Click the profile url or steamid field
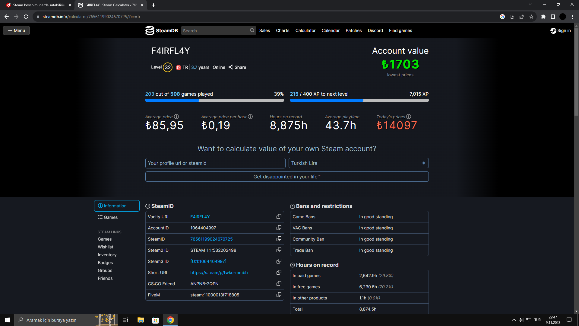Viewport: 579px width, 326px height. pyautogui.click(x=215, y=163)
